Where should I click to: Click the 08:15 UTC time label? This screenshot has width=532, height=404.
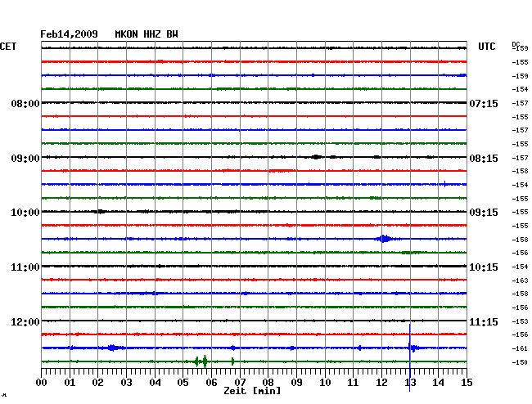coord(484,159)
